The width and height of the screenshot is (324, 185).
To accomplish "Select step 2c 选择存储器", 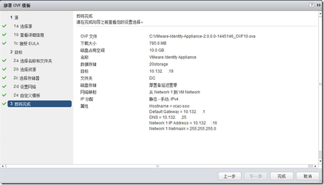I will (x=26, y=78).
